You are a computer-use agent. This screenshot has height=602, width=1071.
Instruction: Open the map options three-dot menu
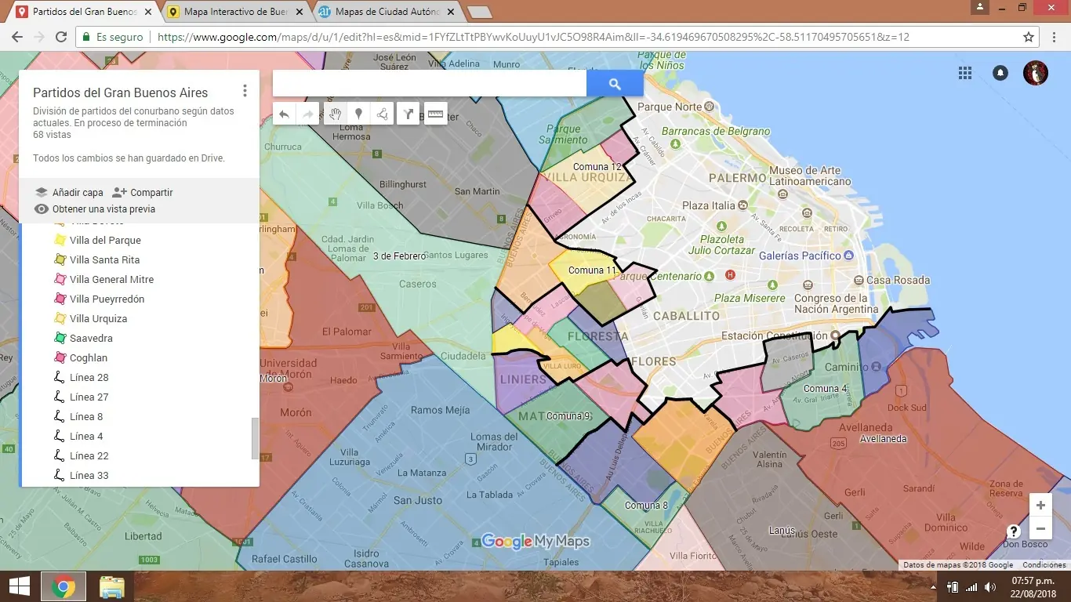245,91
